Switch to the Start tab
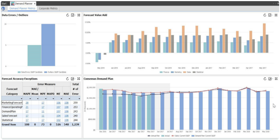Screen dimensions: 280x140 [4, 3]
